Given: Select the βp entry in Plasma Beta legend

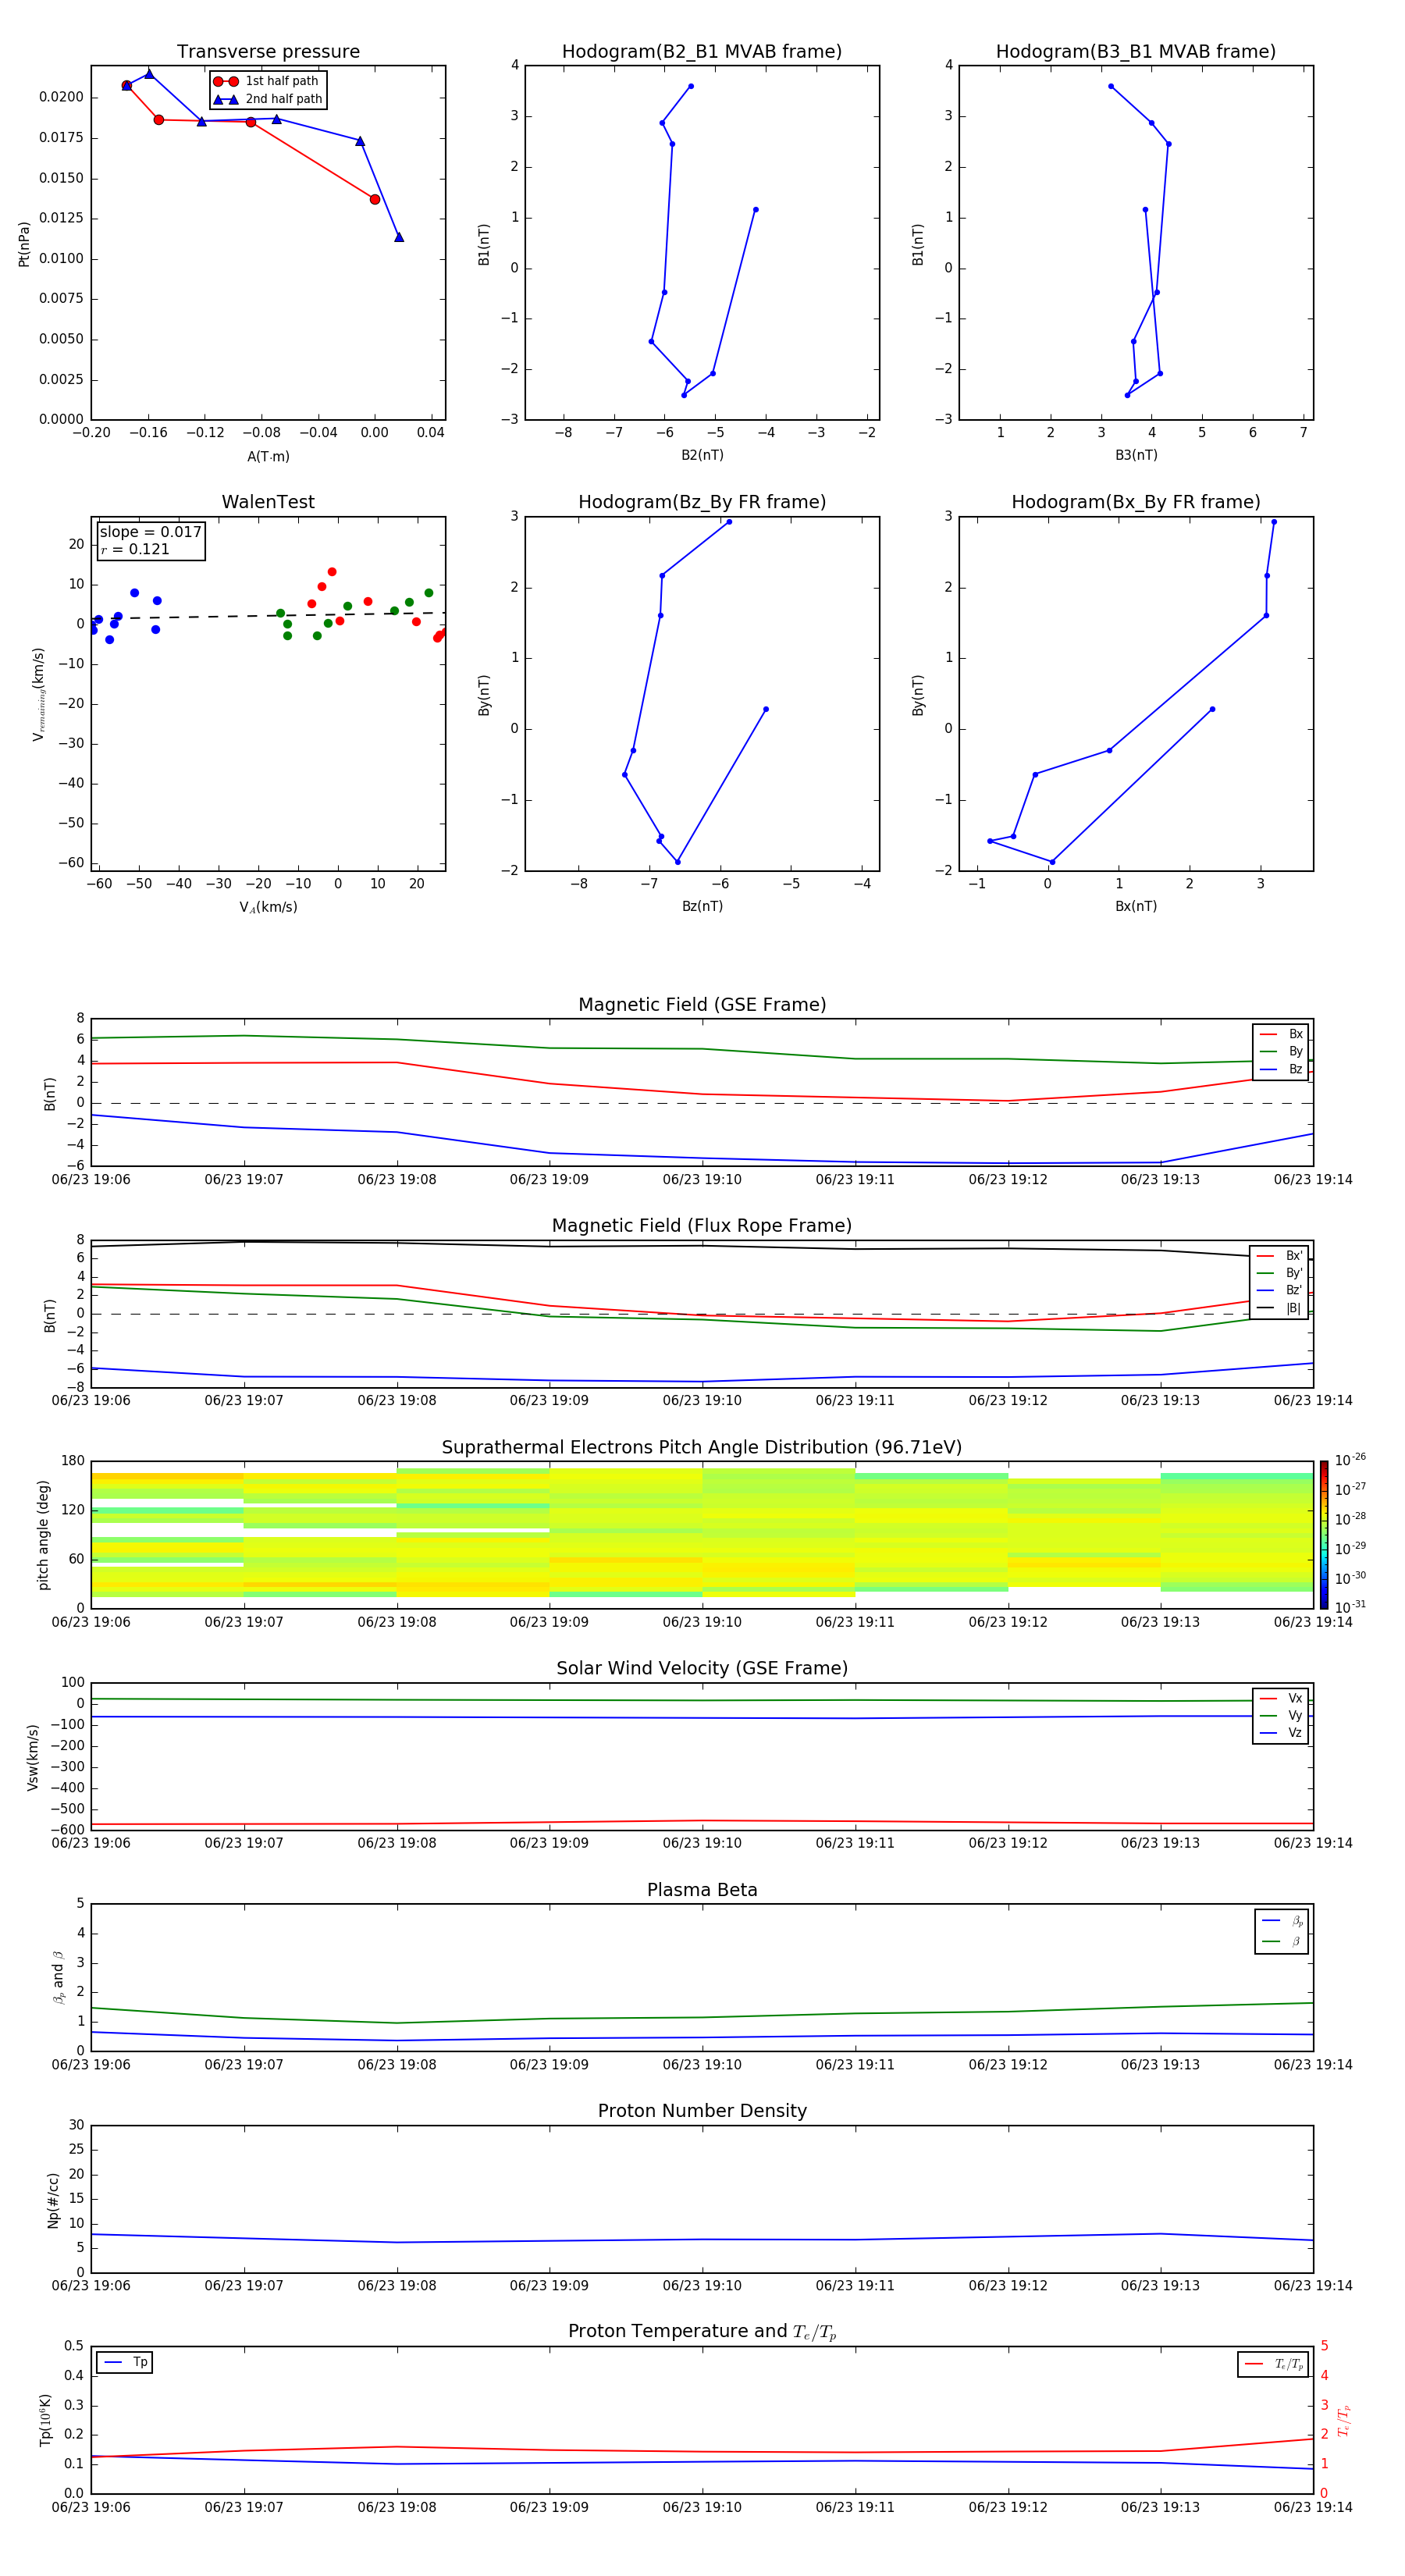Looking at the screenshot, I should (1282, 1920).
